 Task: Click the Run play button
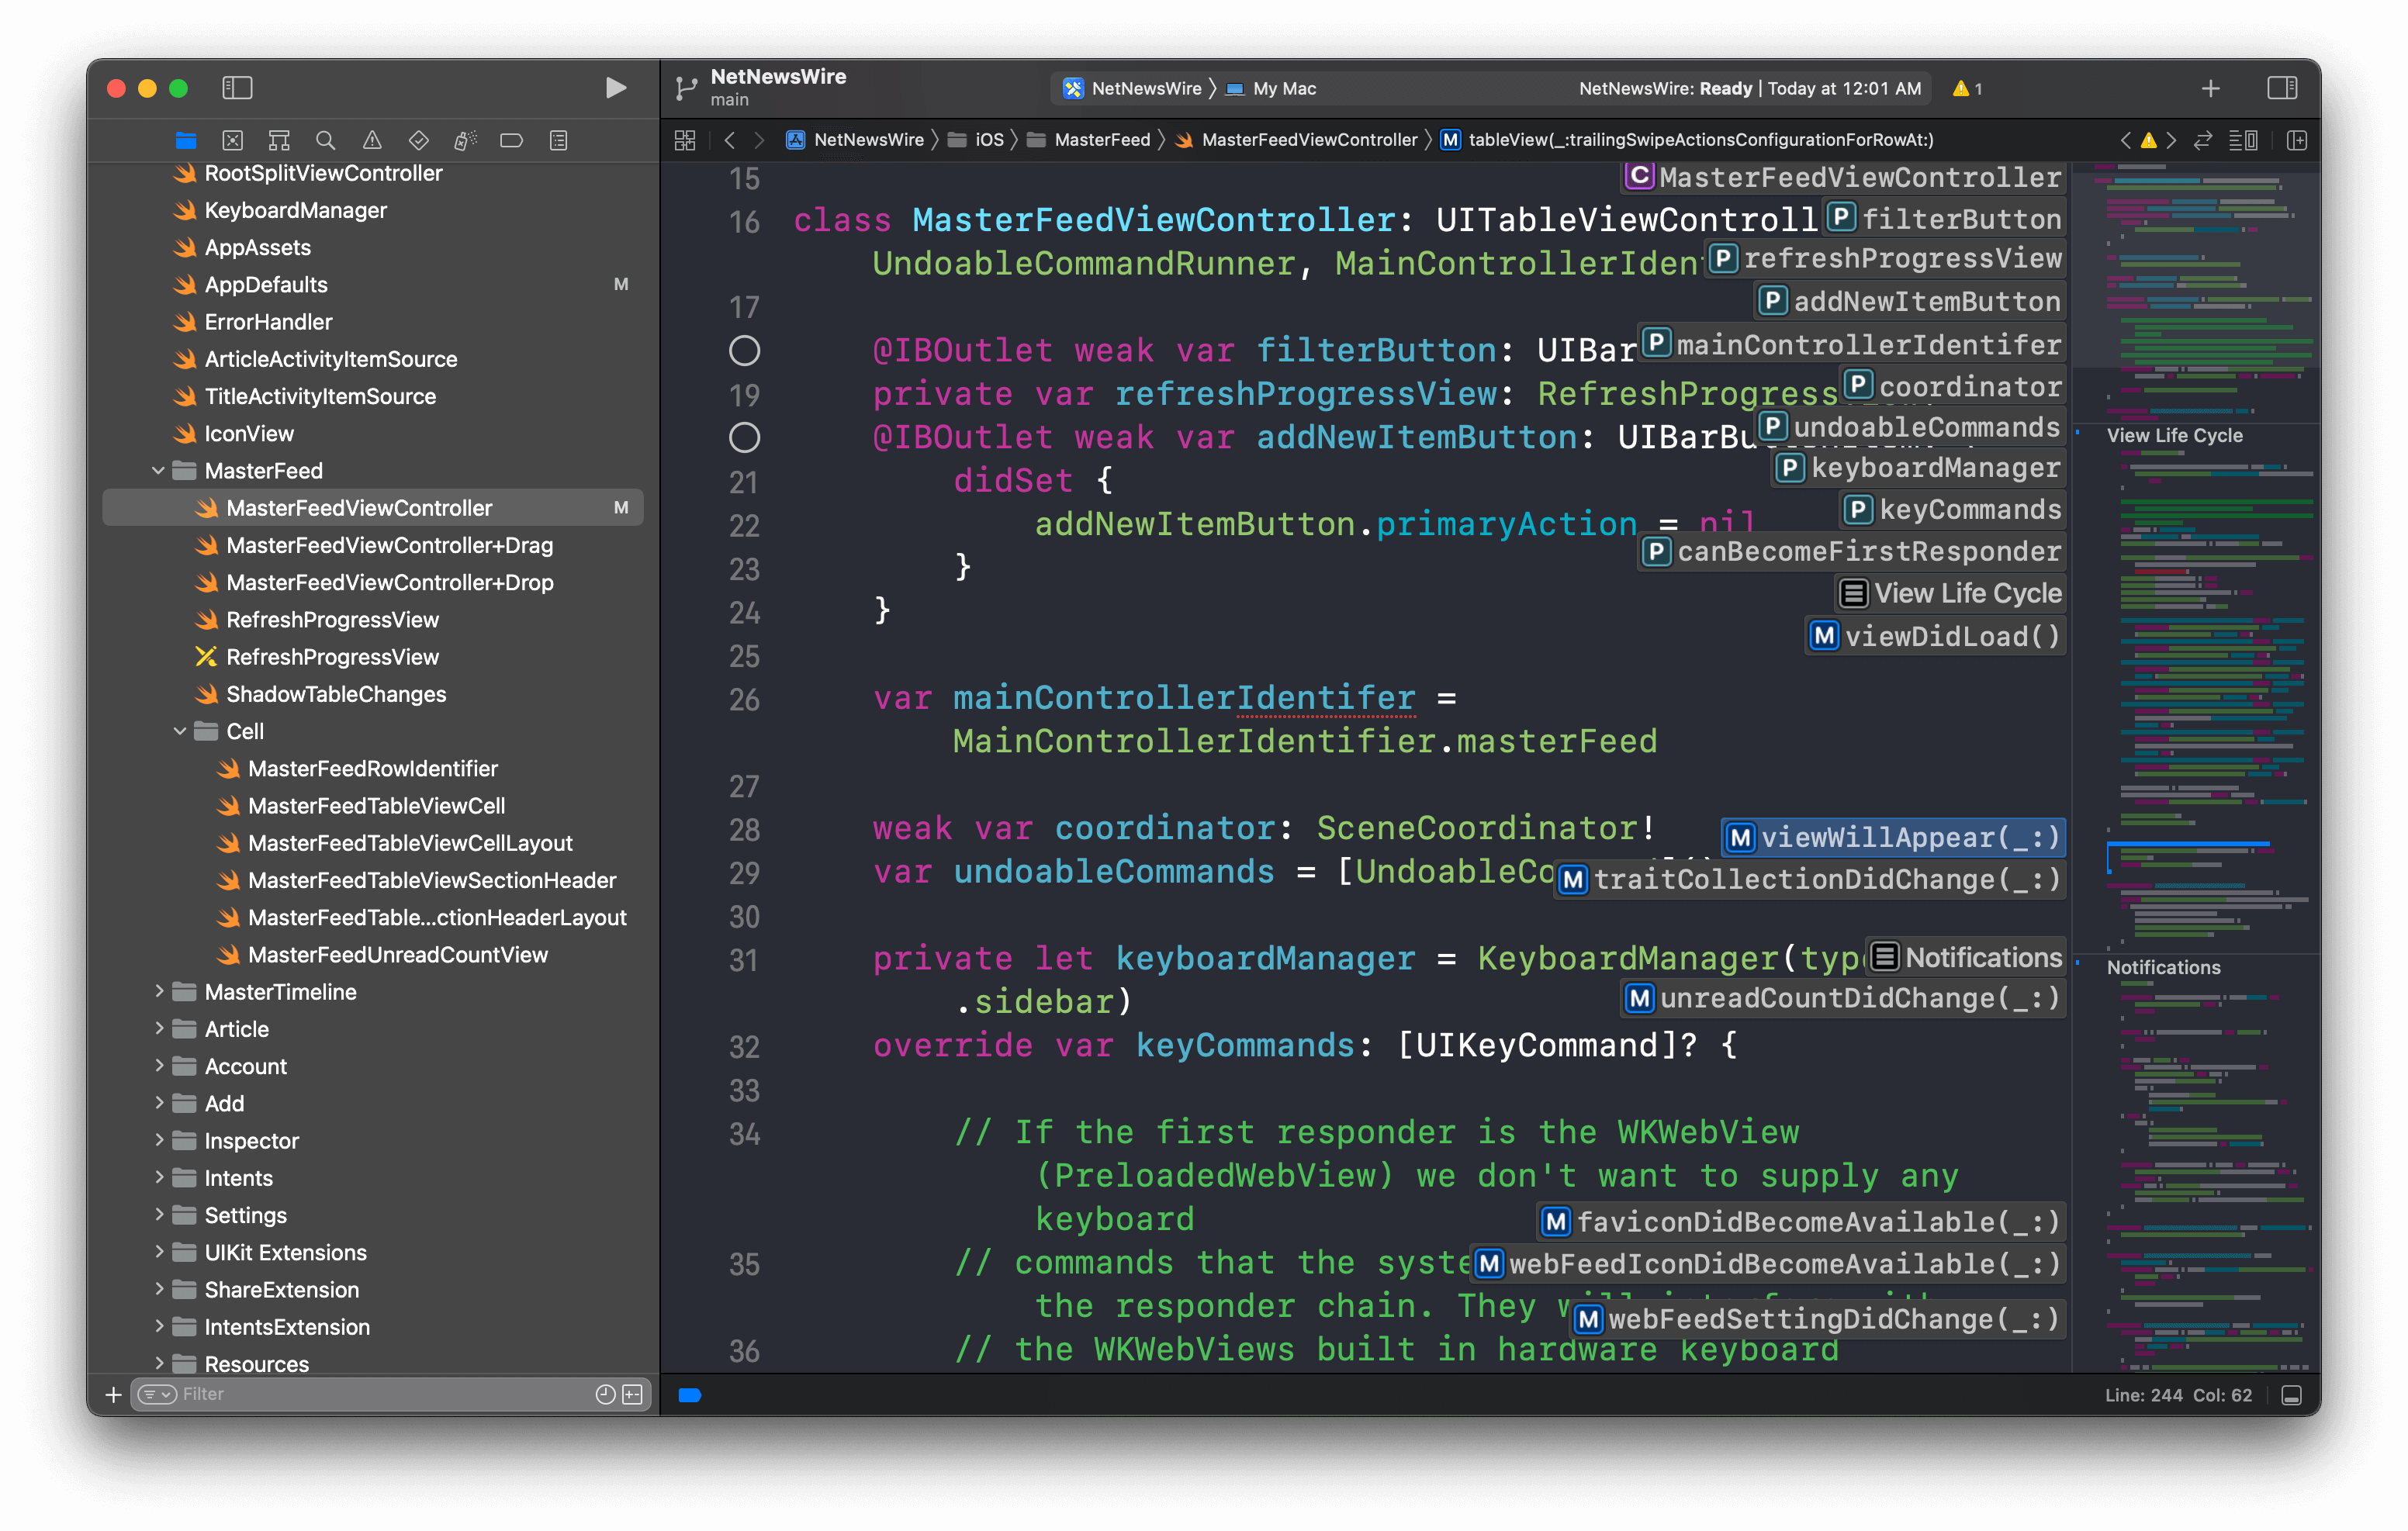[616, 88]
